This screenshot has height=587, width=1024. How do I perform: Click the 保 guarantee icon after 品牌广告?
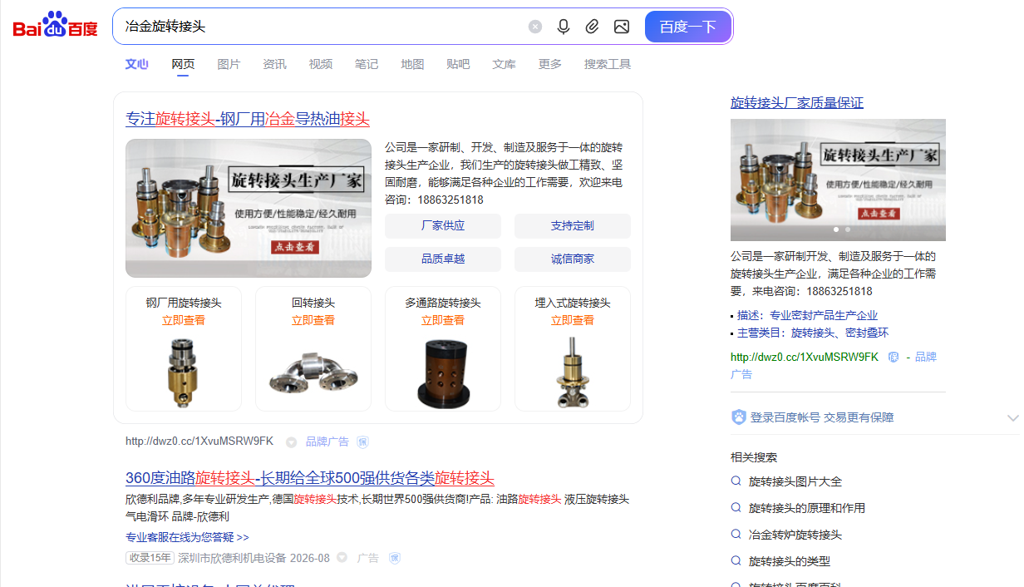click(x=362, y=441)
